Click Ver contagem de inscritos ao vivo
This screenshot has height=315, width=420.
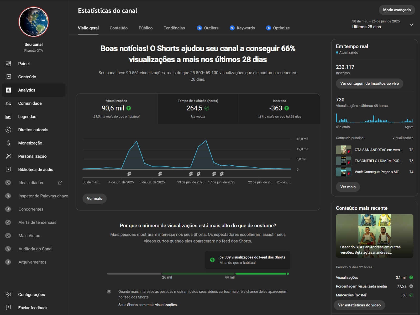pyautogui.click(x=370, y=84)
